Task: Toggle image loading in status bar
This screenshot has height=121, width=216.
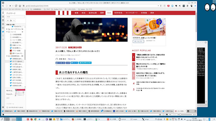Action: [x=167, y=115]
